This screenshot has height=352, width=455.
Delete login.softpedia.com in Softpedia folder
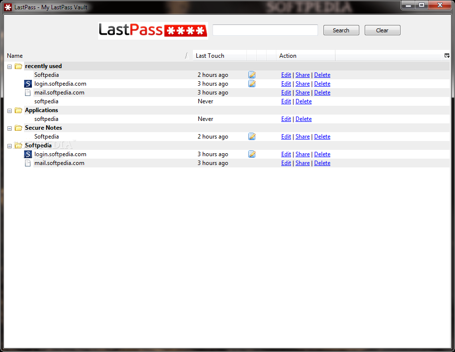coord(322,154)
